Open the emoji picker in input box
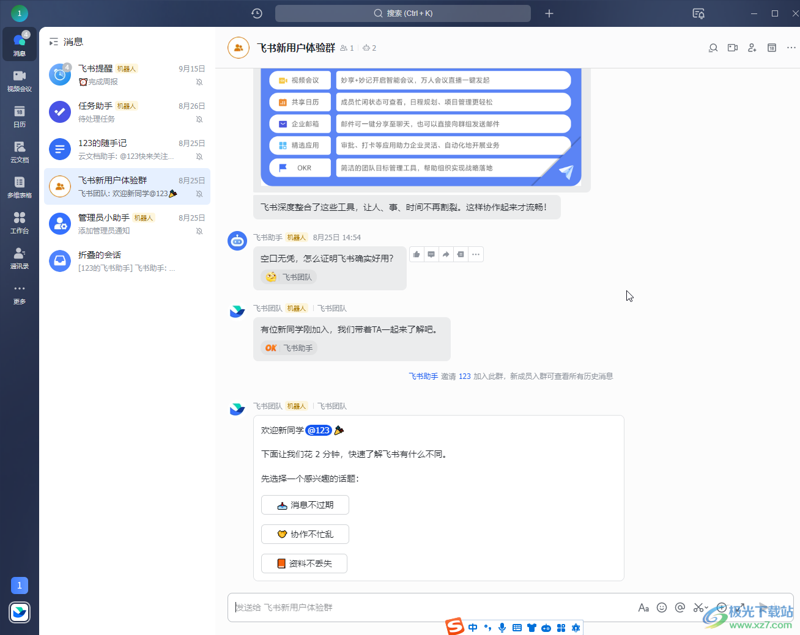This screenshot has width=800, height=635. [x=662, y=607]
